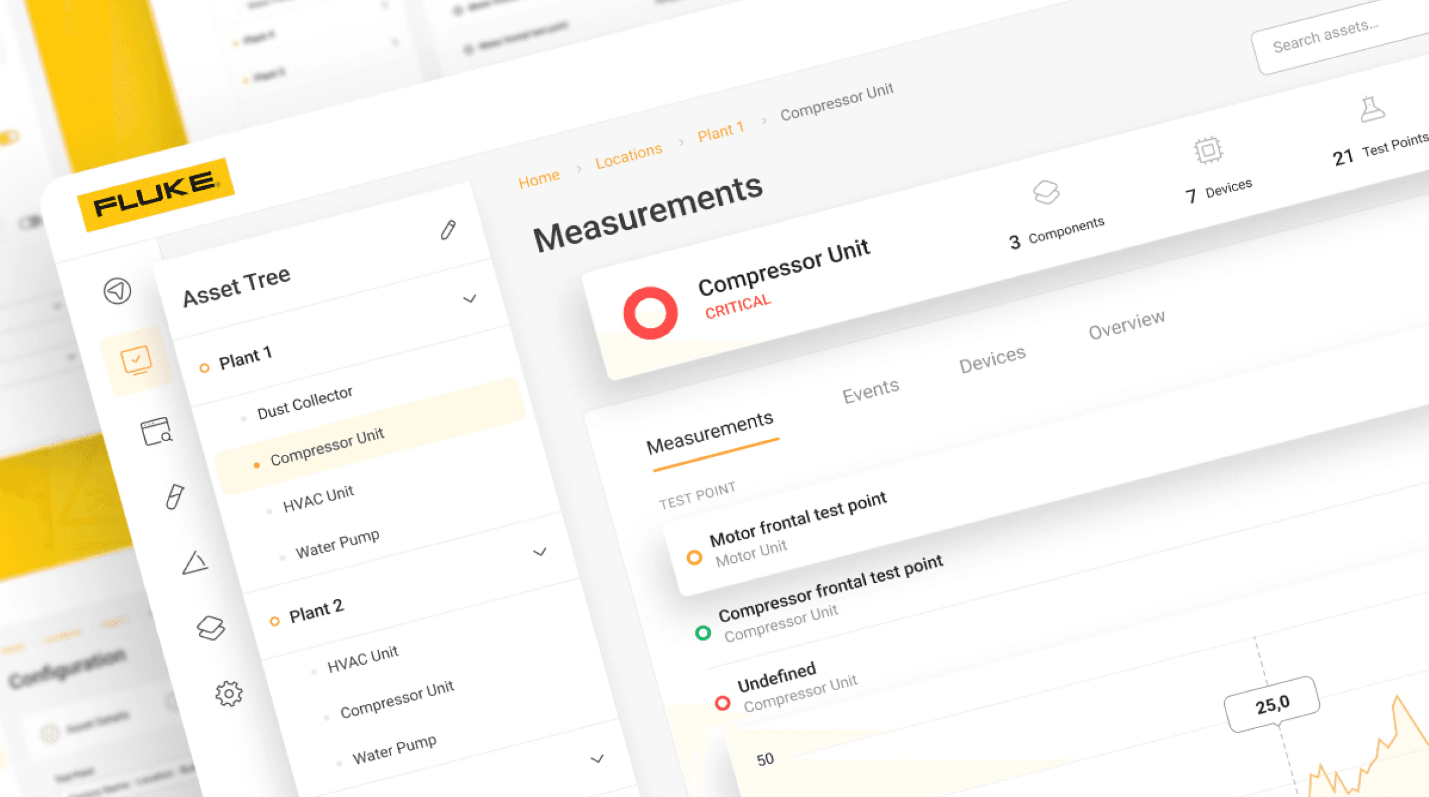Select Compressor Unit under Plant 2
This screenshot has height=797, width=1429.
click(397, 699)
